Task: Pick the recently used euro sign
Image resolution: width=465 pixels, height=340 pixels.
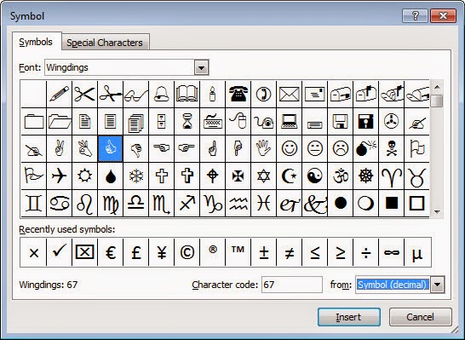Action: pyautogui.click(x=111, y=252)
